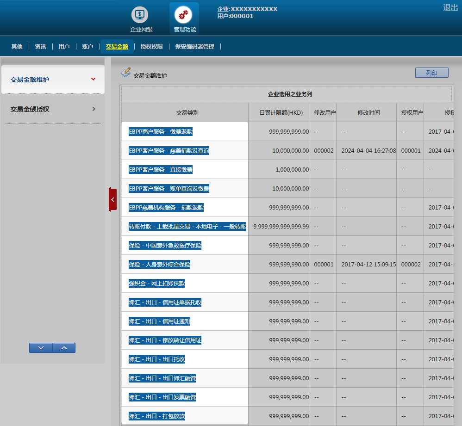This screenshot has width=462, height=426.
Task: Click the red sidebar collapse arrow
Action: pyautogui.click(x=112, y=199)
